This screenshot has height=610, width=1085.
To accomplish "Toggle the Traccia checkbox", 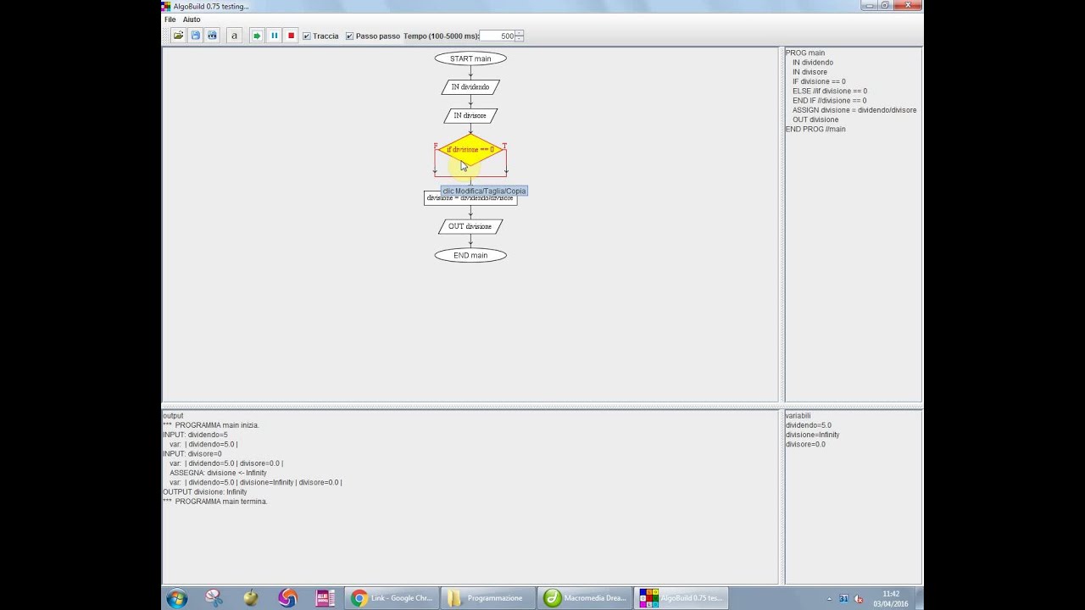I will [x=307, y=36].
